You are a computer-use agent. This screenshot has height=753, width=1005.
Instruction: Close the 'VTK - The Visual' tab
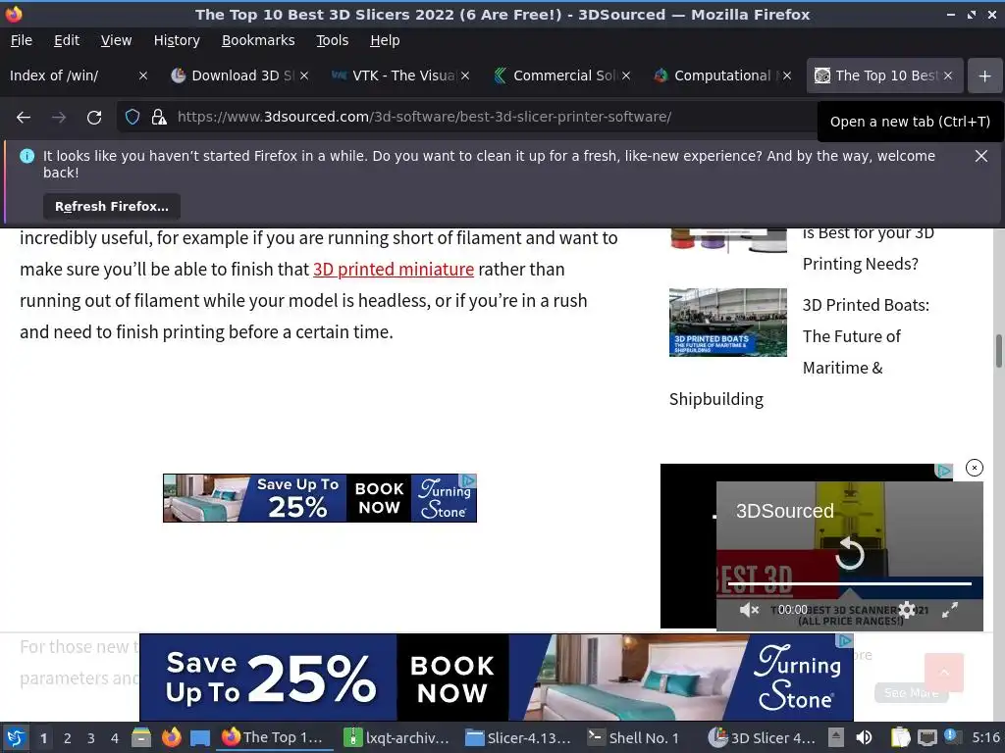coord(465,75)
